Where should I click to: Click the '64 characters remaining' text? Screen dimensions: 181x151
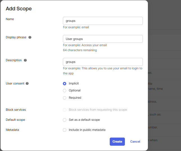click(80, 50)
